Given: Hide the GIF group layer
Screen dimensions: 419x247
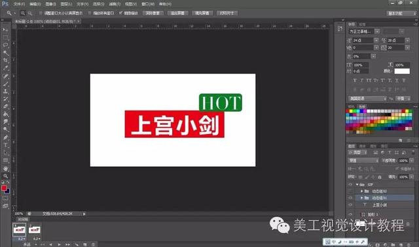Looking at the screenshot, I should click(x=350, y=184).
